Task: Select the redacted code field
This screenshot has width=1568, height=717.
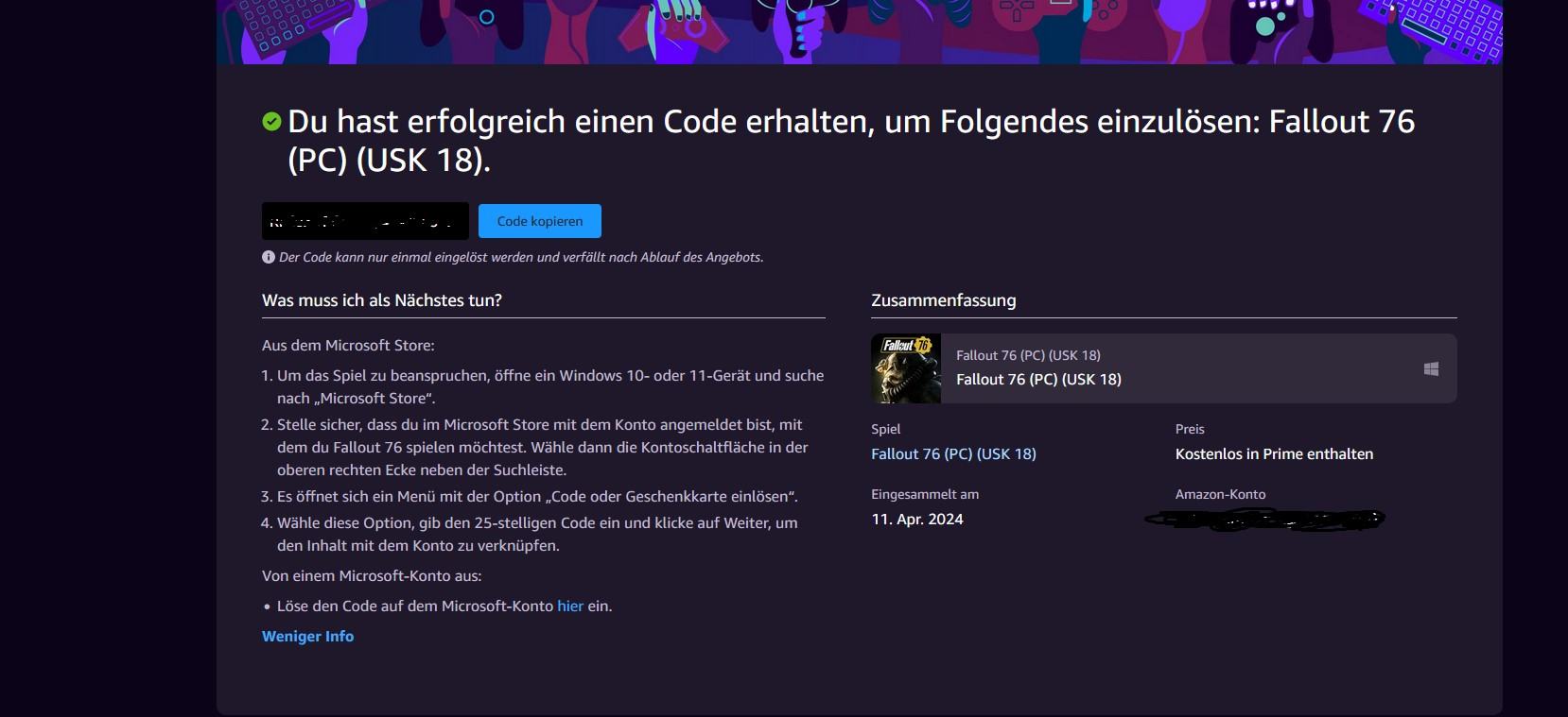Action: tap(365, 221)
